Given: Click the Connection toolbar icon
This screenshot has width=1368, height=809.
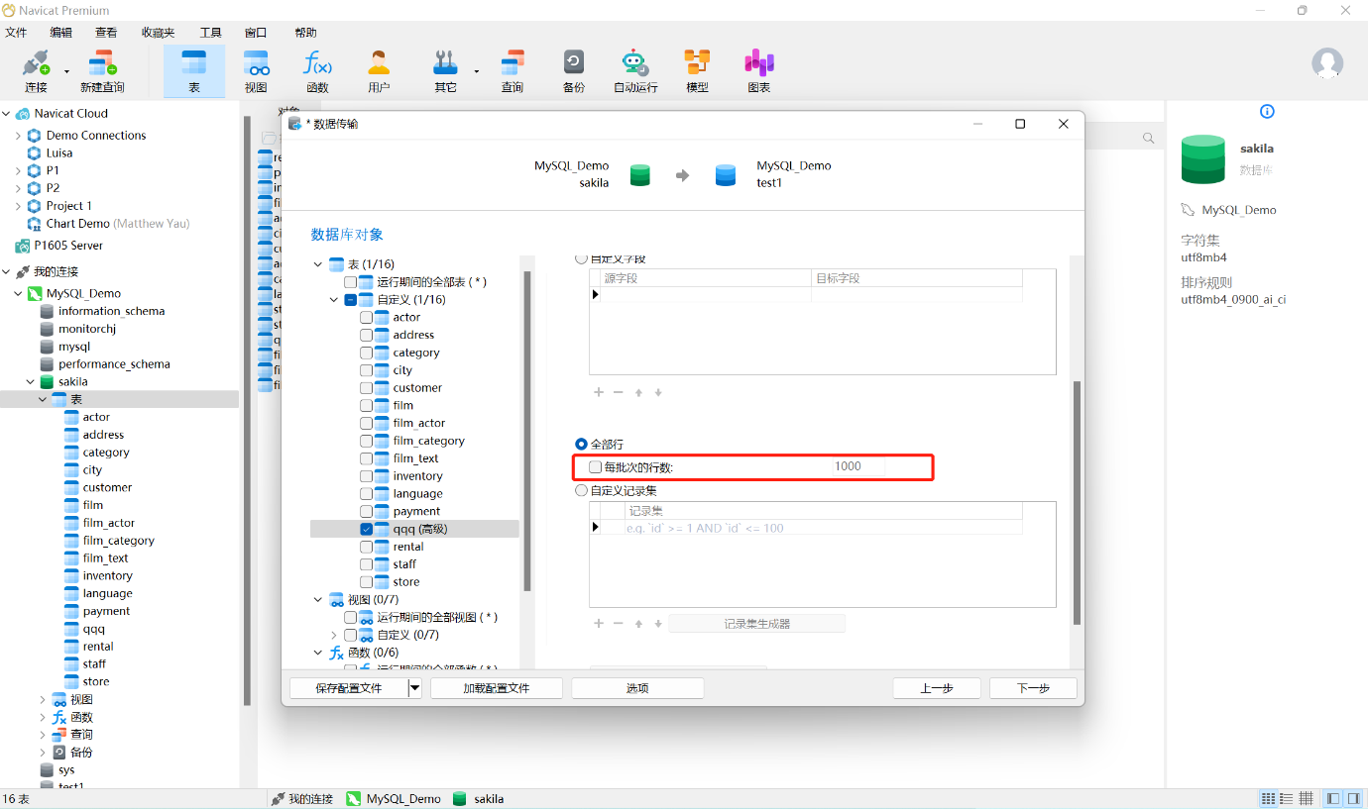Looking at the screenshot, I should pos(36,71).
